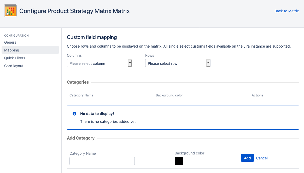
Task: Click the Category Name column header
Action: [x=81, y=95]
